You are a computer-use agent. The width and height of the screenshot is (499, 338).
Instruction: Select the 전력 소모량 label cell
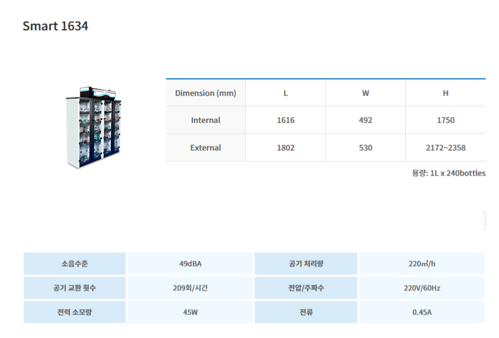click(75, 313)
